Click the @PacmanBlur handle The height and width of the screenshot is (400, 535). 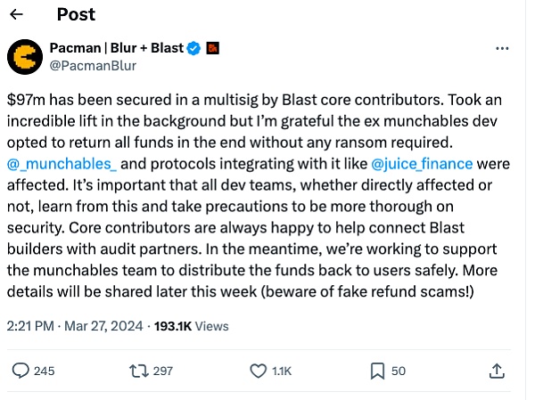coord(84,64)
